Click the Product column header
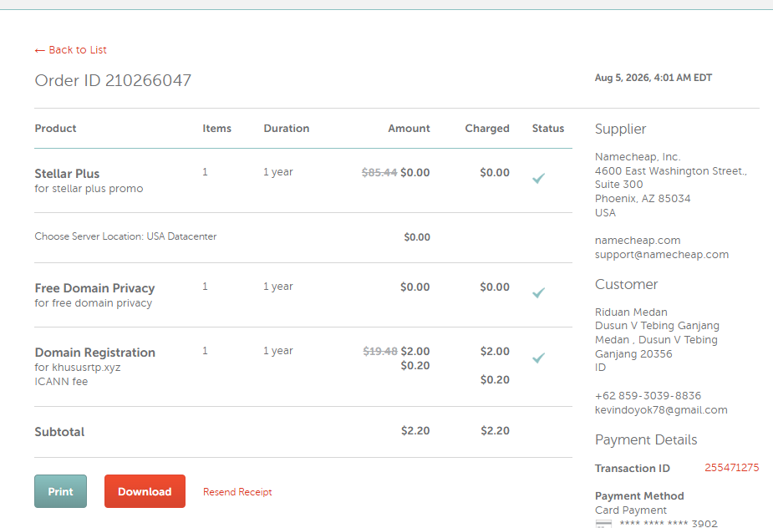Image resolution: width=773 pixels, height=528 pixels. [x=55, y=128]
